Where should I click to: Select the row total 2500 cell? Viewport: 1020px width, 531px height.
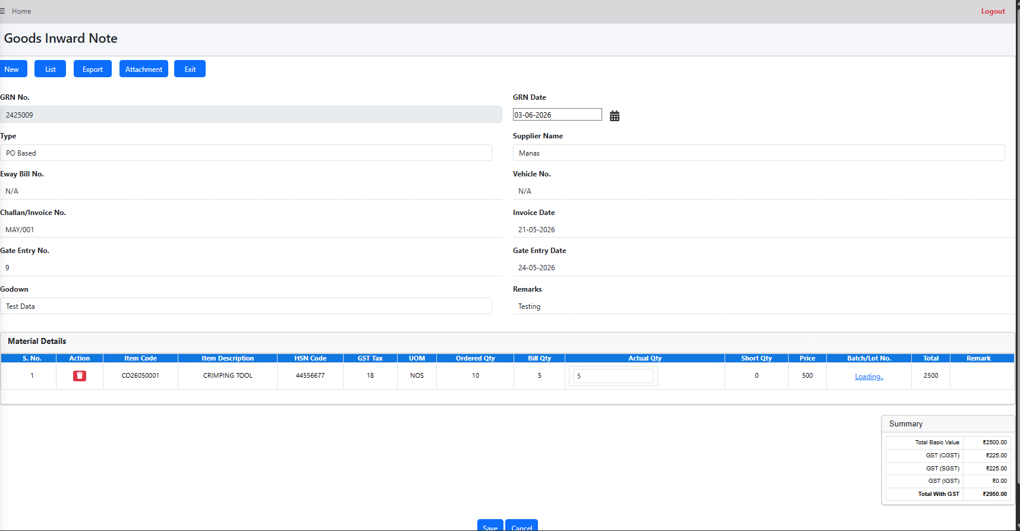[931, 376]
